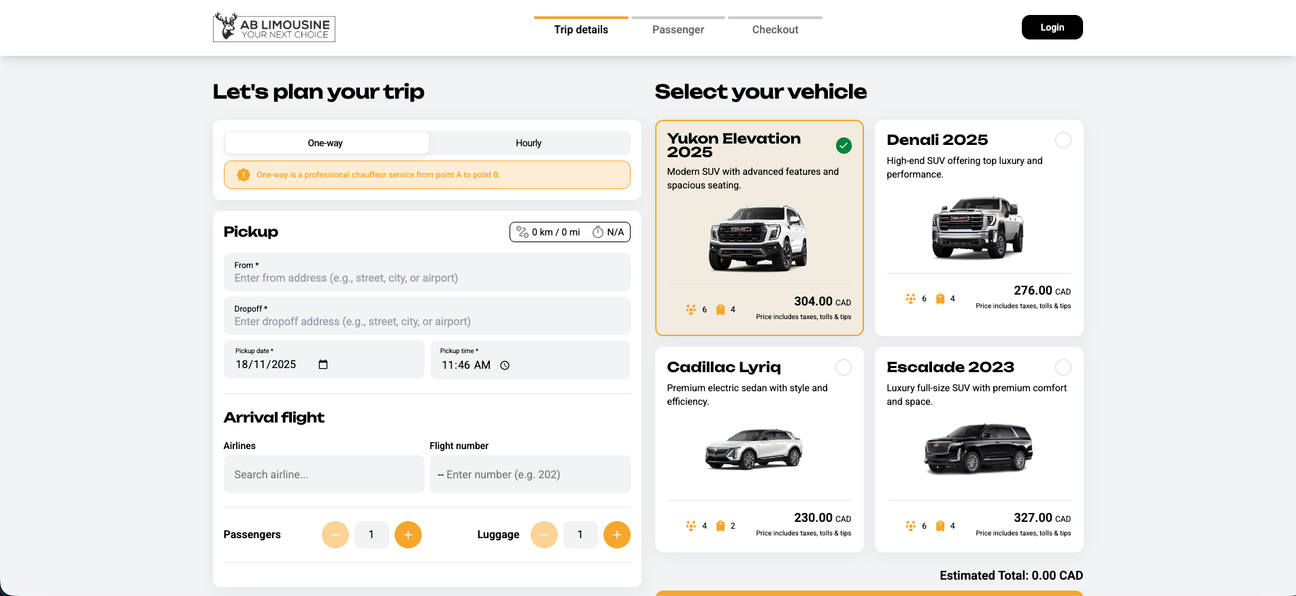
Task: Click Yukon Elevation luggage icon
Action: click(x=720, y=310)
